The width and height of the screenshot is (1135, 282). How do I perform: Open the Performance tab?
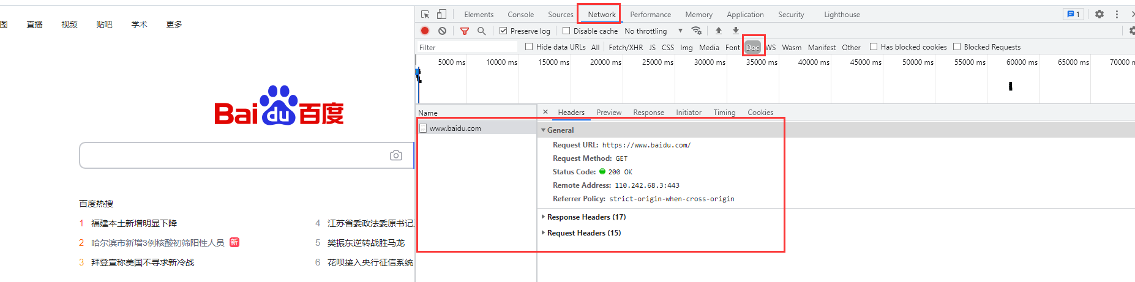pyautogui.click(x=650, y=15)
